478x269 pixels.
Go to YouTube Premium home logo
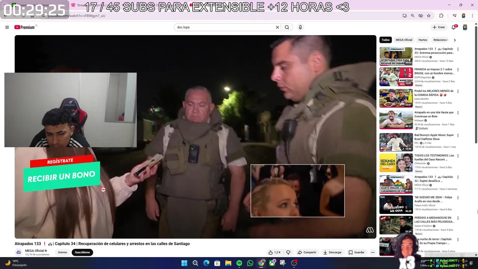pos(25,27)
